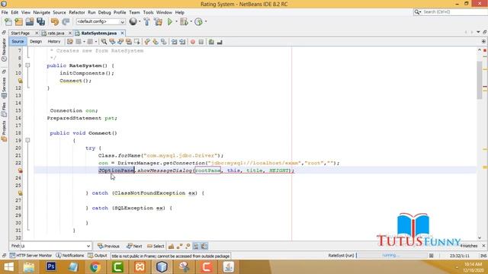Open the HTTP Server Monitor window
This screenshot has width=488, height=274.
[x=30, y=256]
